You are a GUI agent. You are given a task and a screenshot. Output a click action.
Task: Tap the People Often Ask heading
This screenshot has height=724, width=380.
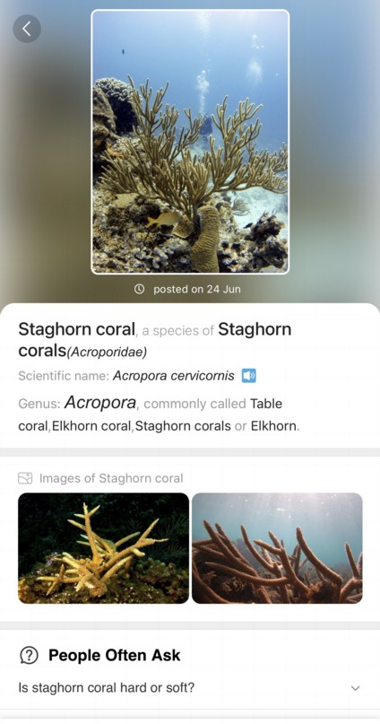(115, 655)
